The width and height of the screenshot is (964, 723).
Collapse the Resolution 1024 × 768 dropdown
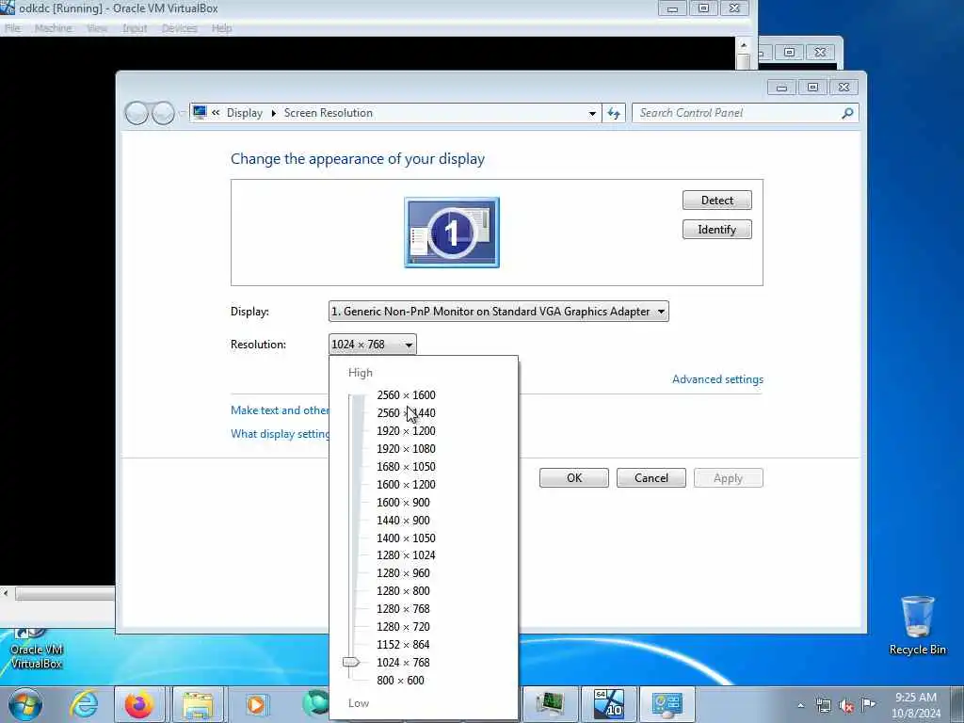point(373,345)
